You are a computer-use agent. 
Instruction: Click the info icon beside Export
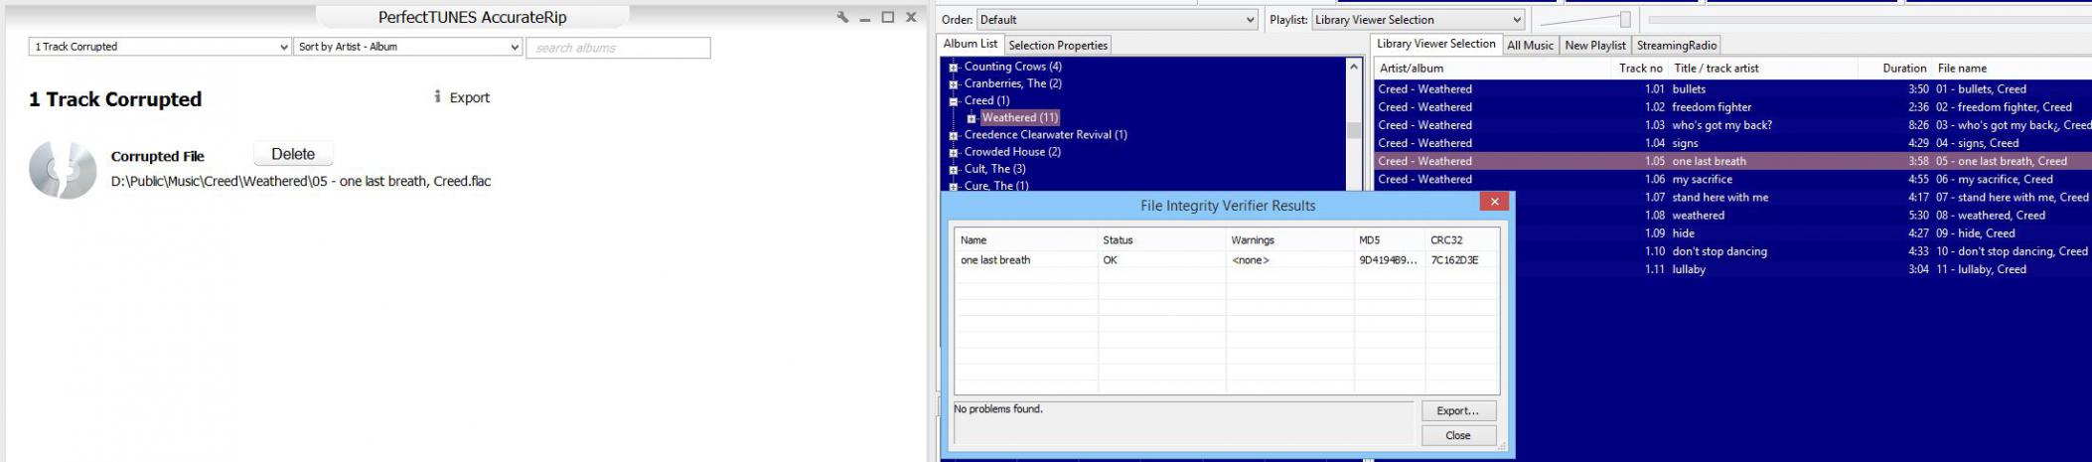(437, 97)
